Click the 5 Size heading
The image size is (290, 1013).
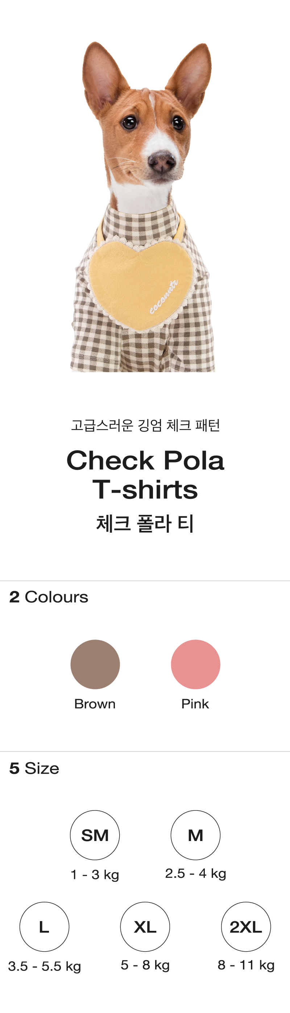(34, 768)
